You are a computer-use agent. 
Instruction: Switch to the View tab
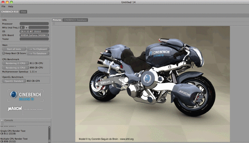[23, 12]
